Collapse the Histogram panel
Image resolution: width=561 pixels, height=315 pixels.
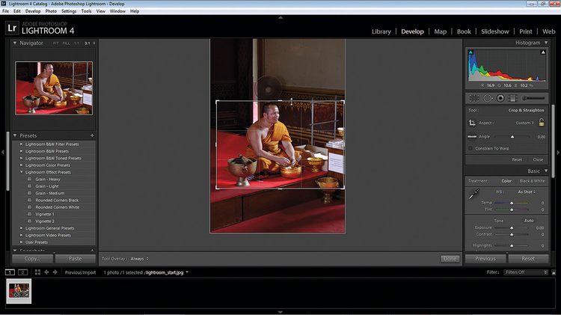[546, 43]
